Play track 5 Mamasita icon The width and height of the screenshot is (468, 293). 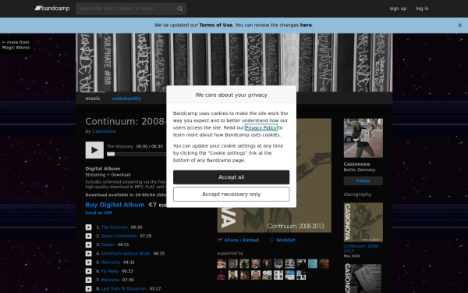pos(89,263)
